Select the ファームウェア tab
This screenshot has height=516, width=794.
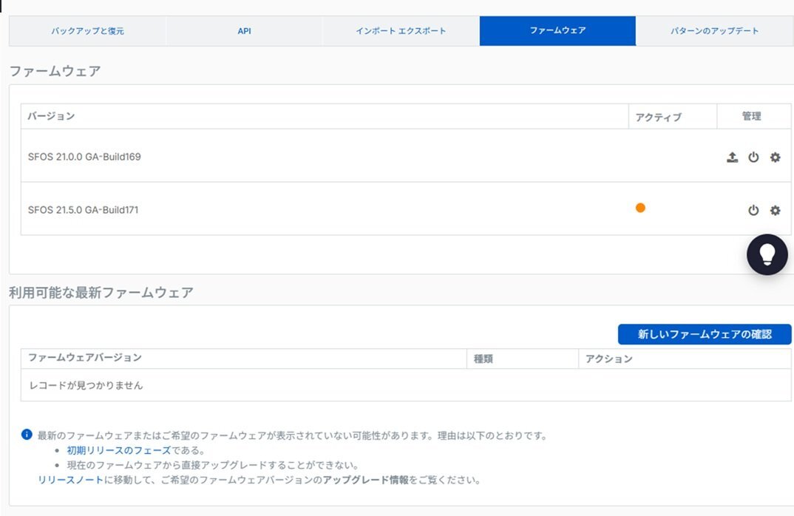(558, 31)
